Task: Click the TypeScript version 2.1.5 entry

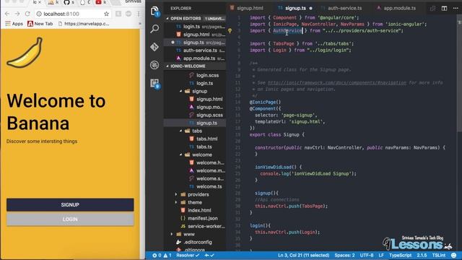Action: (422, 255)
